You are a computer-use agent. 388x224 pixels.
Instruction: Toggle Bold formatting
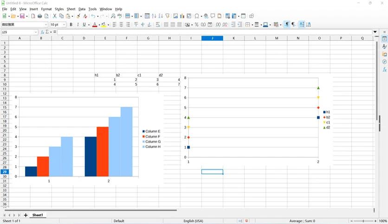tap(71, 25)
